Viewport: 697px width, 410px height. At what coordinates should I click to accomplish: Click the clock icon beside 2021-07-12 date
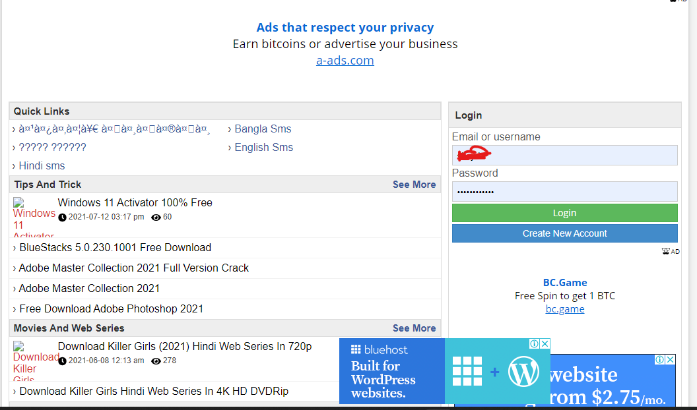pyautogui.click(x=62, y=217)
